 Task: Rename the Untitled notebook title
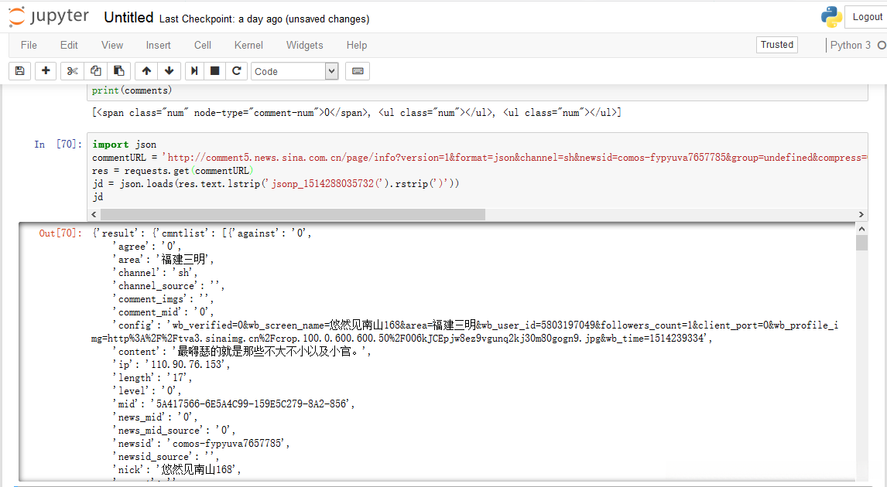point(128,18)
